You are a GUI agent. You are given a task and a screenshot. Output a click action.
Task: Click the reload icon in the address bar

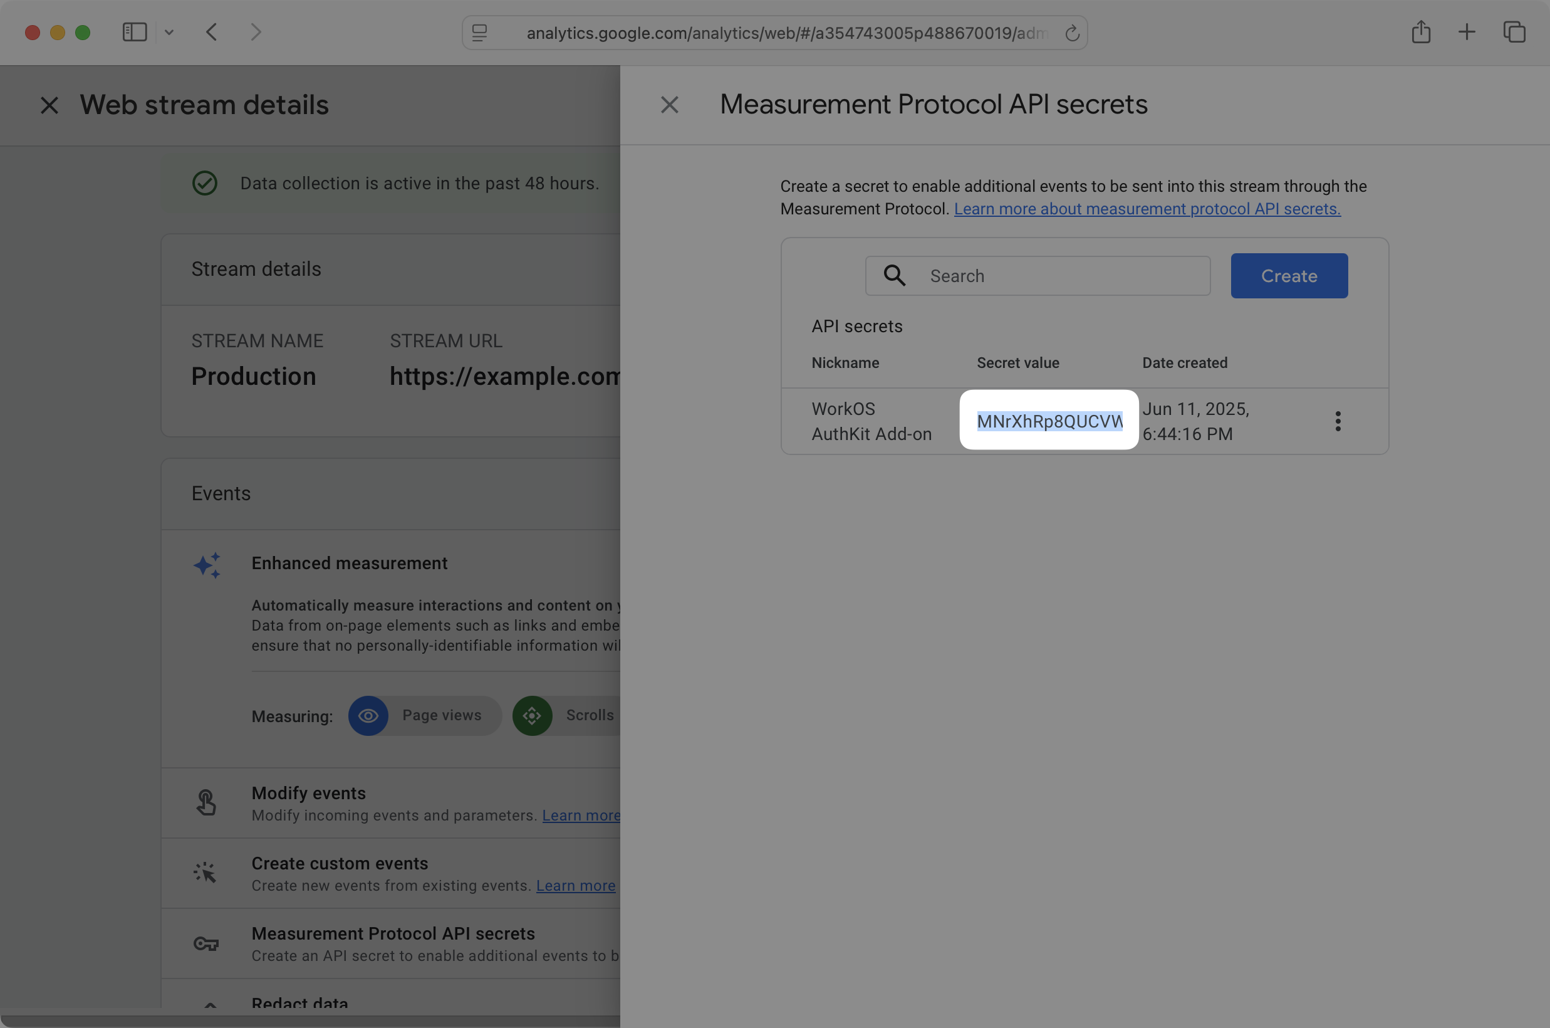pyautogui.click(x=1073, y=33)
